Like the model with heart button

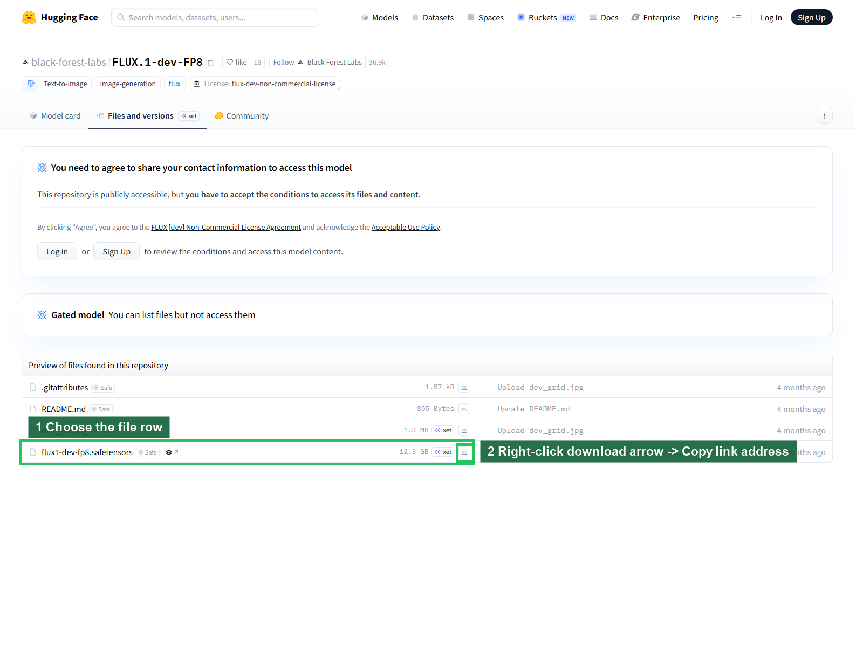pos(236,63)
